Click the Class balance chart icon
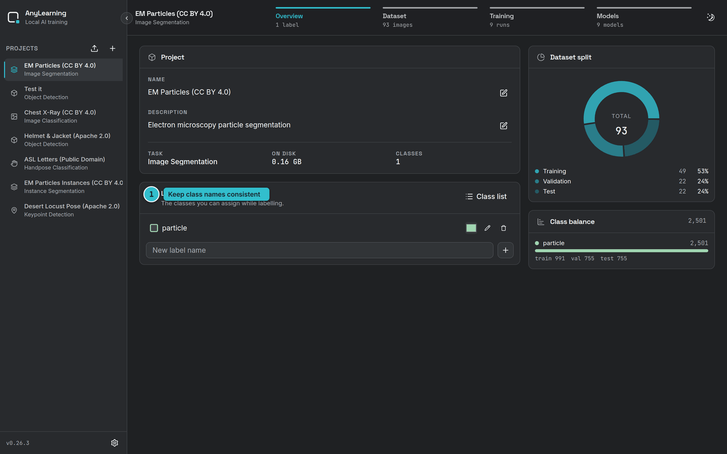 pos(541,222)
